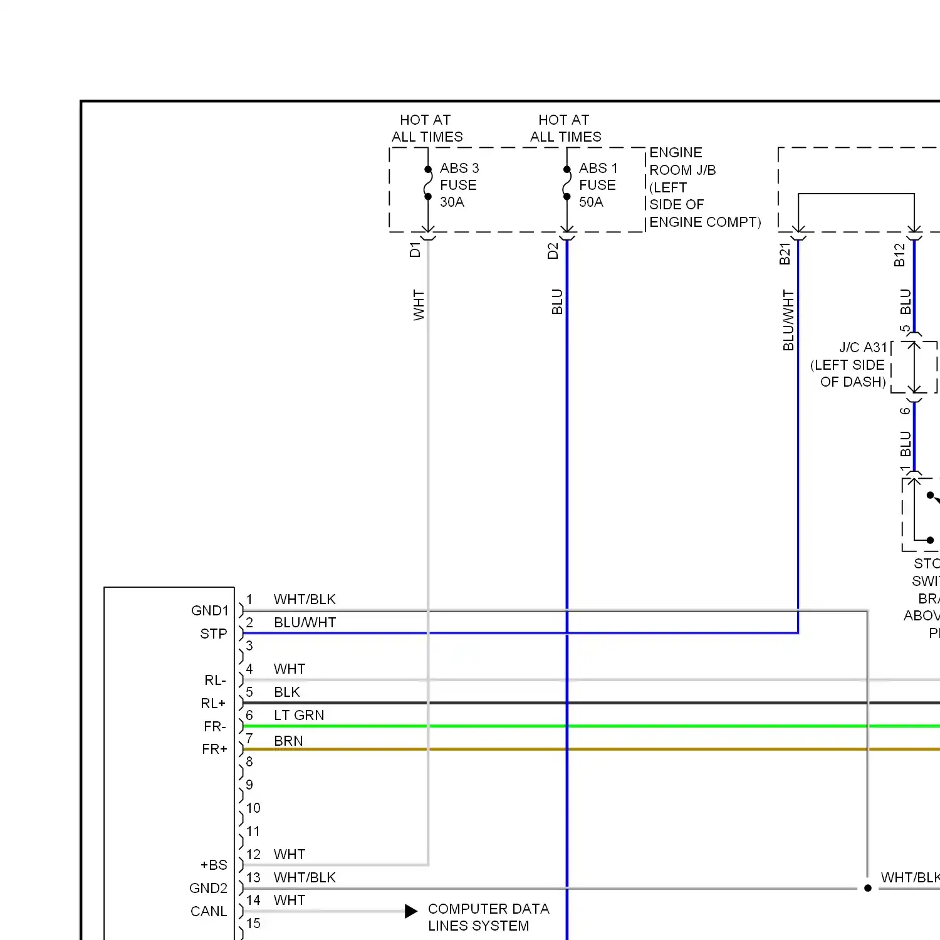
Task: Click the pin 5 BLK wire label
Action: 287,692
